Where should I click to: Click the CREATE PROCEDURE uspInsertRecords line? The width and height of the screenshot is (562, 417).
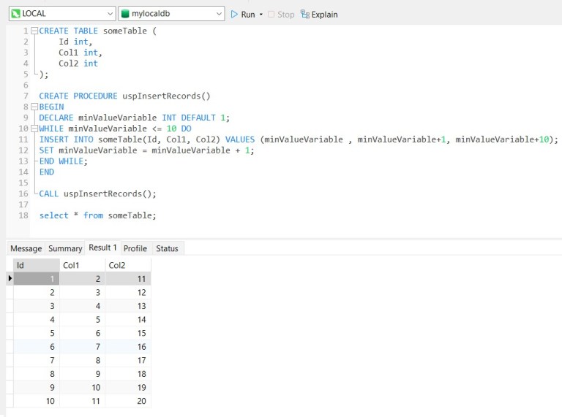(x=124, y=96)
